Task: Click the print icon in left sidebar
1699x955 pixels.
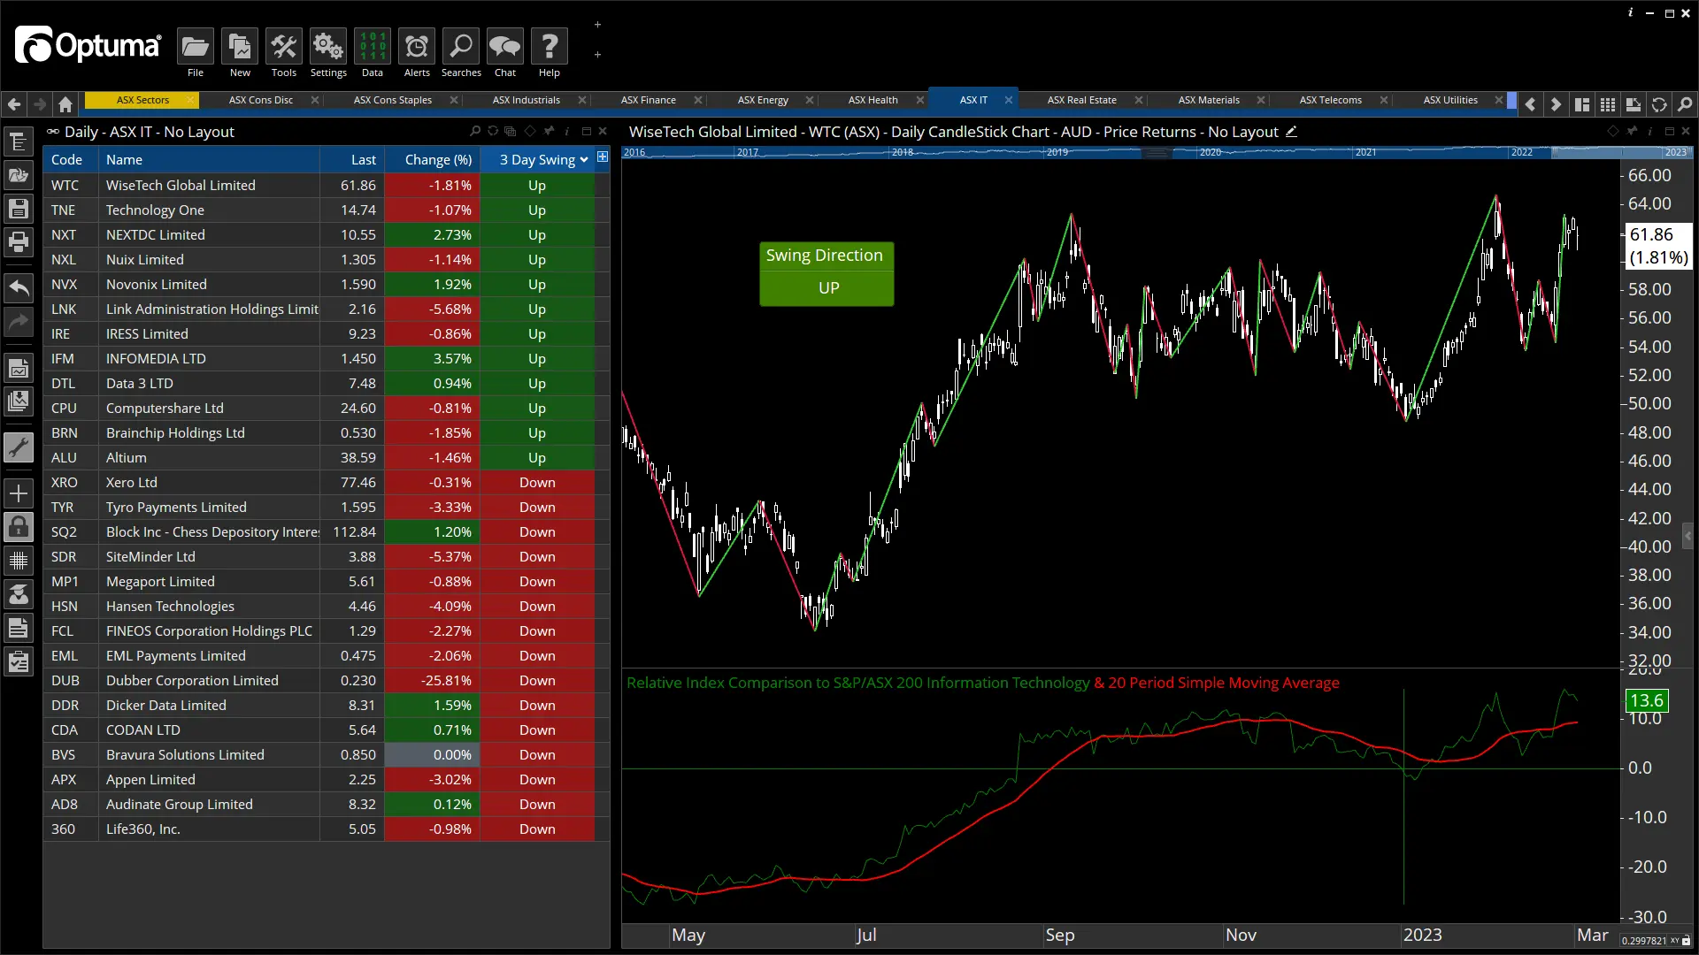Action: (19, 241)
